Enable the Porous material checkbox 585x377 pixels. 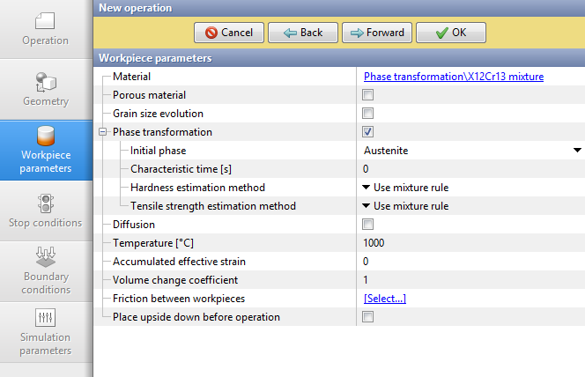tap(367, 95)
